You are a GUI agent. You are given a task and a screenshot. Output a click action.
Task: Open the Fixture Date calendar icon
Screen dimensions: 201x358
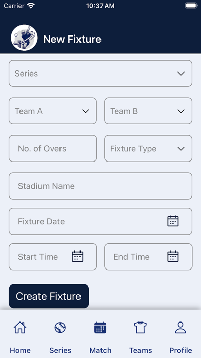[x=173, y=221]
